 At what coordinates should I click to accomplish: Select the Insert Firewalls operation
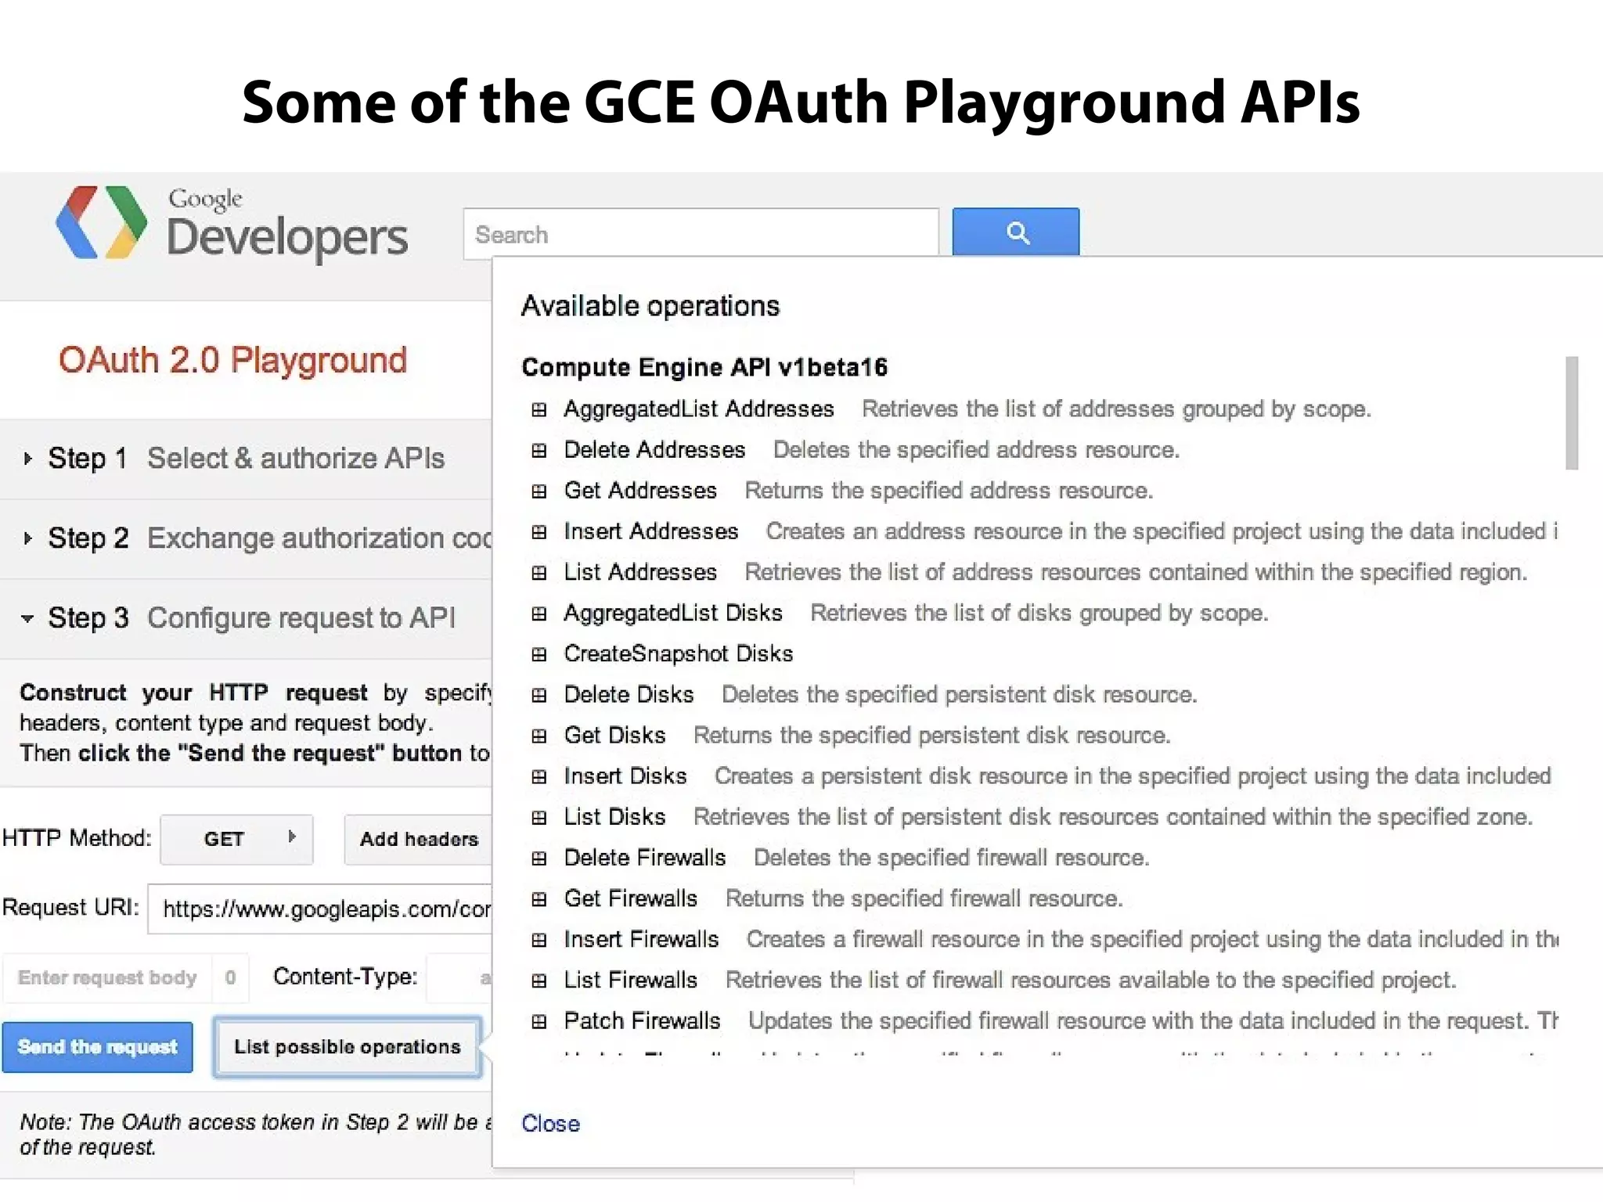point(641,939)
